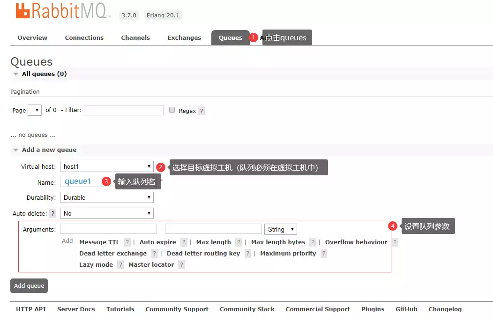Click the RabbitMQ logo
The height and width of the screenshot is (323, 493).
click(x=63, y=10)
